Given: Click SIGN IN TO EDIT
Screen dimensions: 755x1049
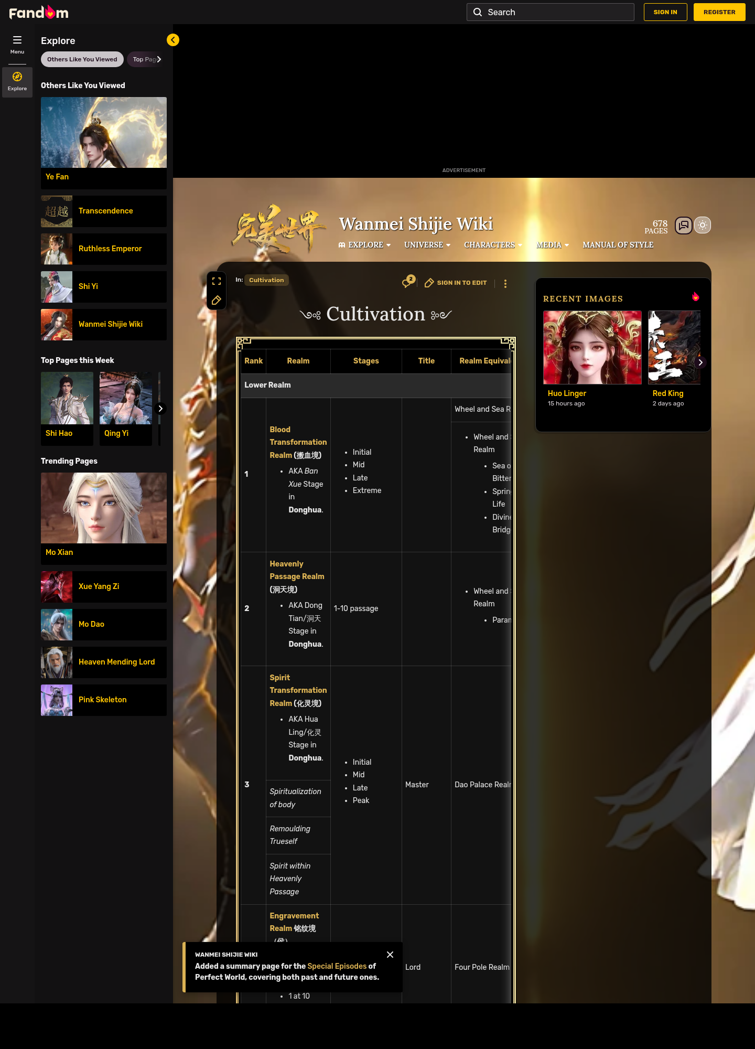Looking at the screenshot, I should pos(456,283).
